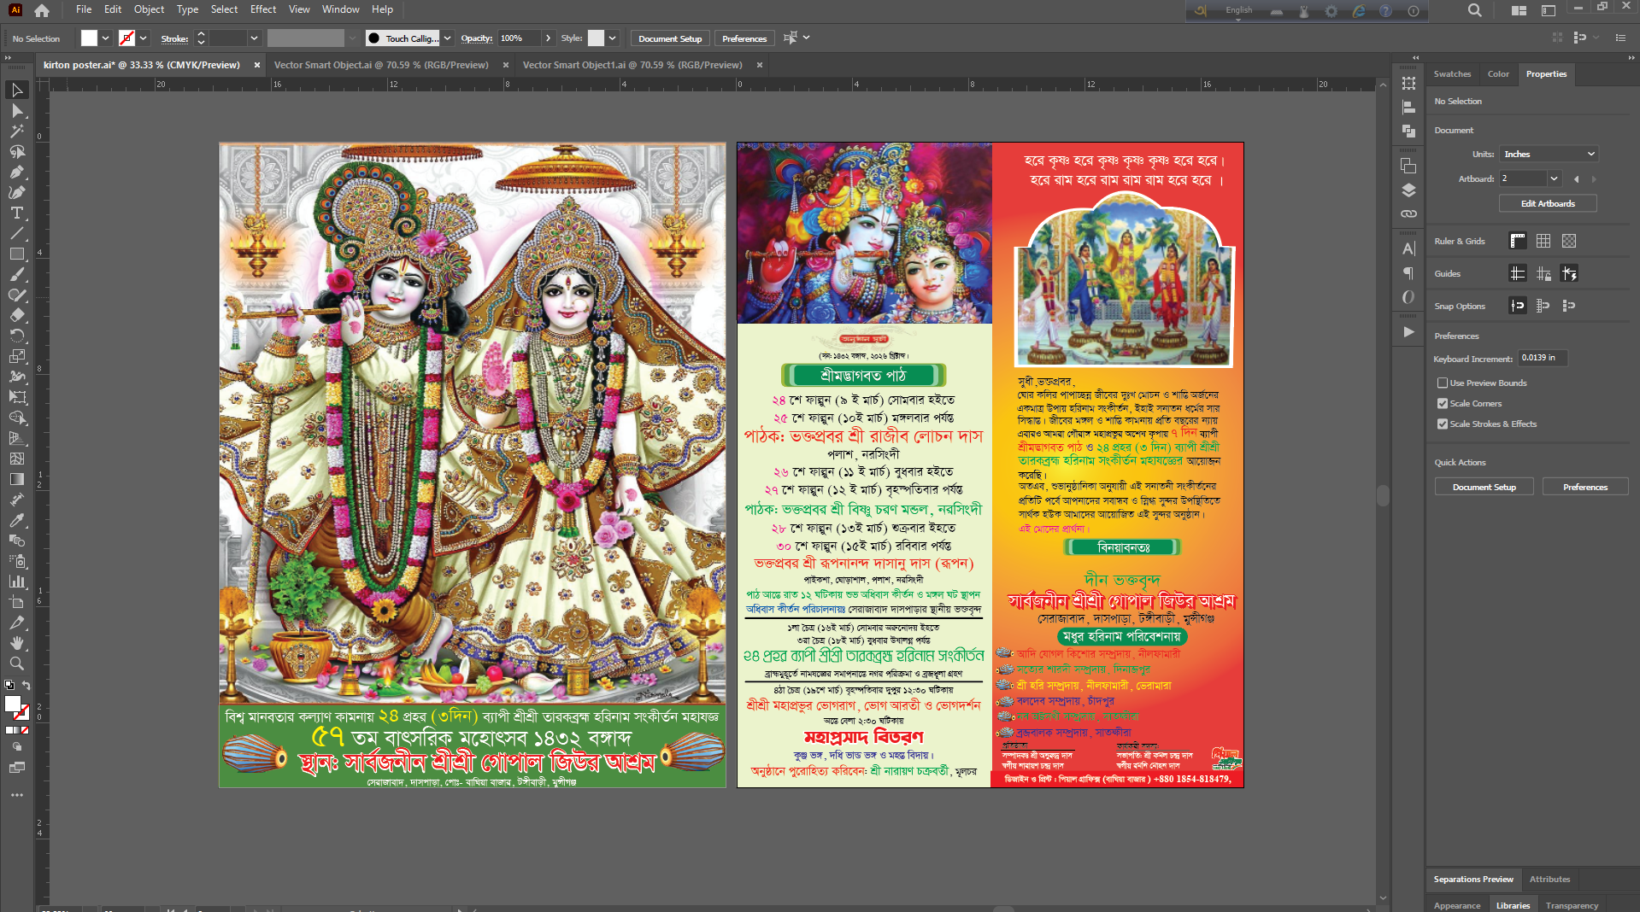
Task: Click the Fill color swatch in toolbar
Action: pos(88,38)
